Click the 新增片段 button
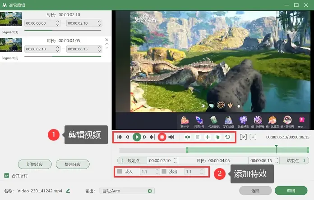The image size is (314, 200). coord(35,164)
